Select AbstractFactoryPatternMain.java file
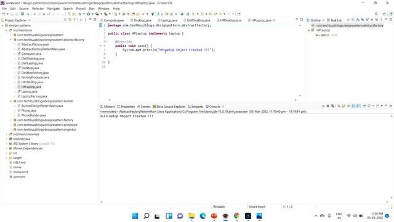The width and height of the screenshot is (394, 222). click(43, 49)
